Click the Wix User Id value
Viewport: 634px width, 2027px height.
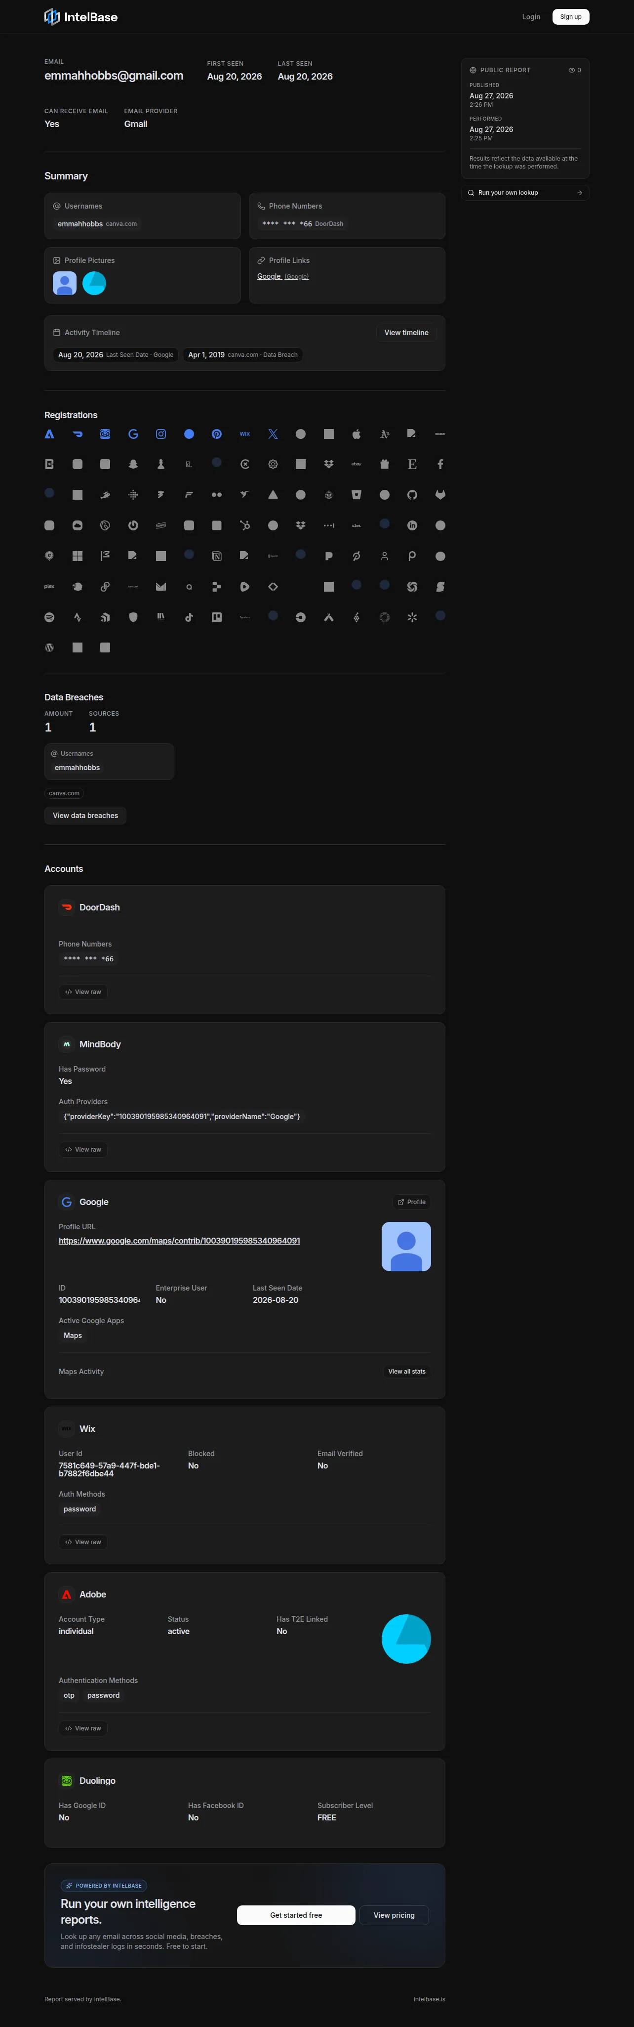pos(109,1470)
